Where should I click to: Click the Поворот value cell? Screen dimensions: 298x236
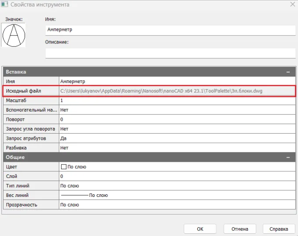pos(176,120)
